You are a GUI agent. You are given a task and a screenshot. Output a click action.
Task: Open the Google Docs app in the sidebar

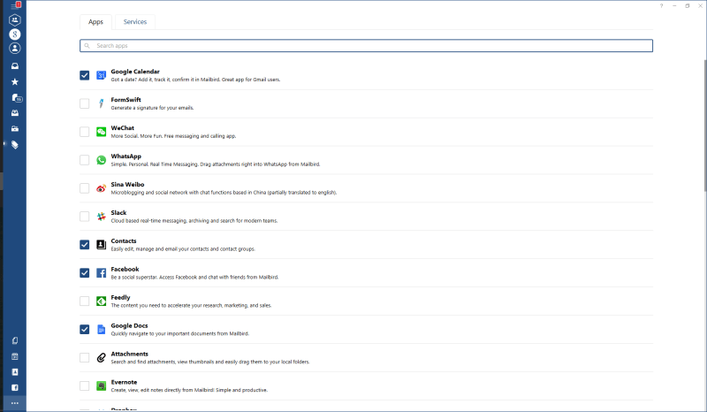click(x=15, y=340)
